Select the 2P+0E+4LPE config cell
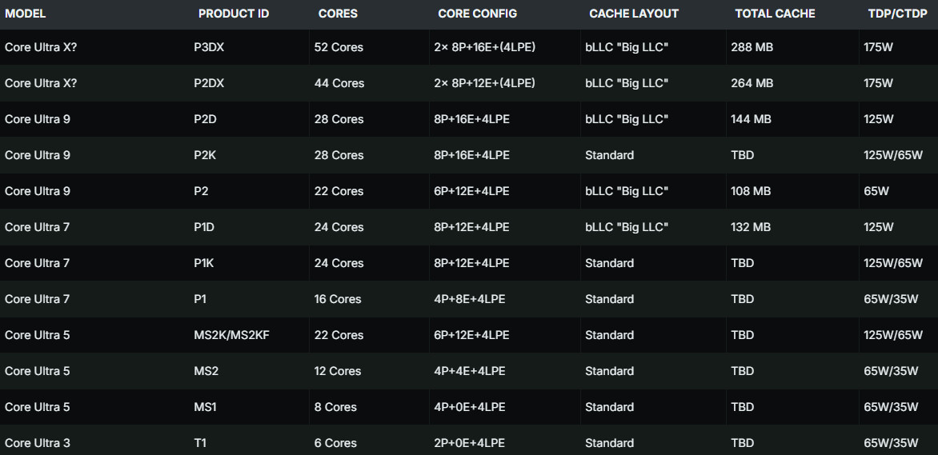This screenshot has width=938, height=455. 470,443
